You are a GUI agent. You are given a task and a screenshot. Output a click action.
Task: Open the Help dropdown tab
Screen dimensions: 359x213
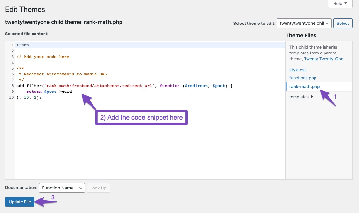tap(340, 4)
